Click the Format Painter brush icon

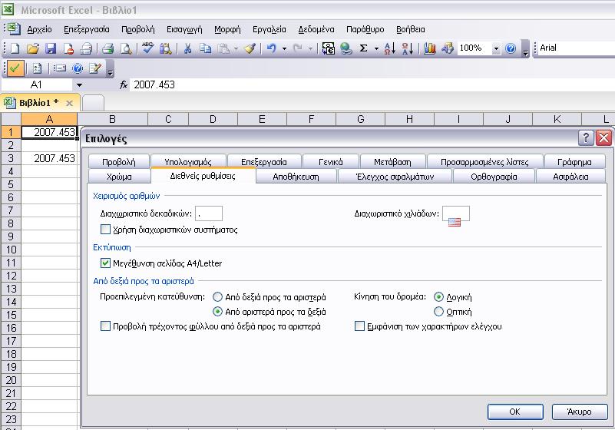coord(250,48)
